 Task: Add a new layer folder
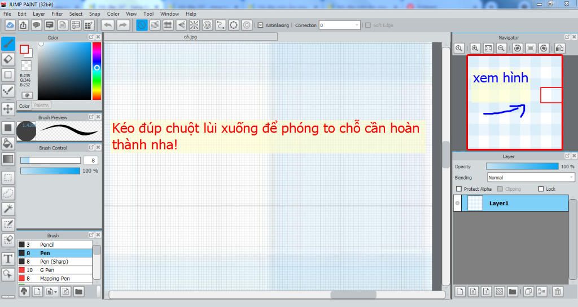pos(513,292)
